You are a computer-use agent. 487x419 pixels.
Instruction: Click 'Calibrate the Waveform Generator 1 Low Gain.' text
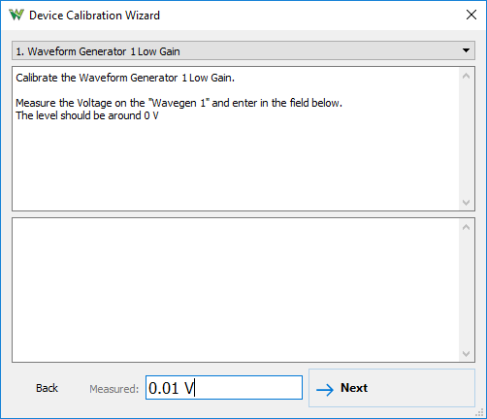tap(125, 78)
